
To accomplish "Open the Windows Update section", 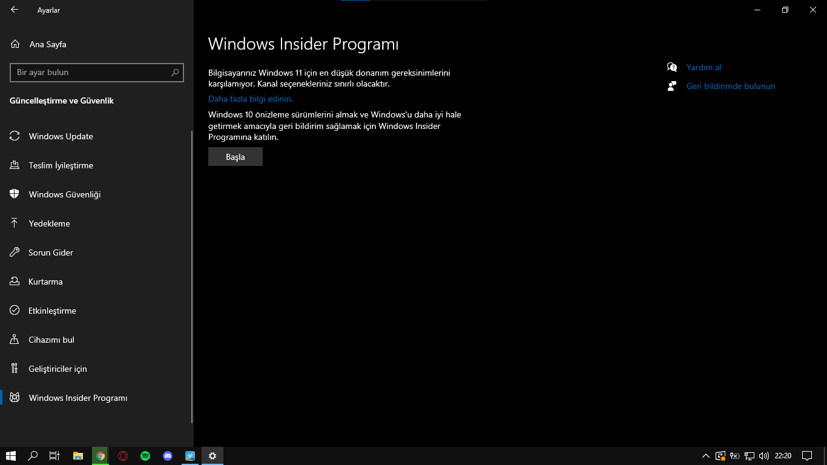I will click(x=97, y=136).
